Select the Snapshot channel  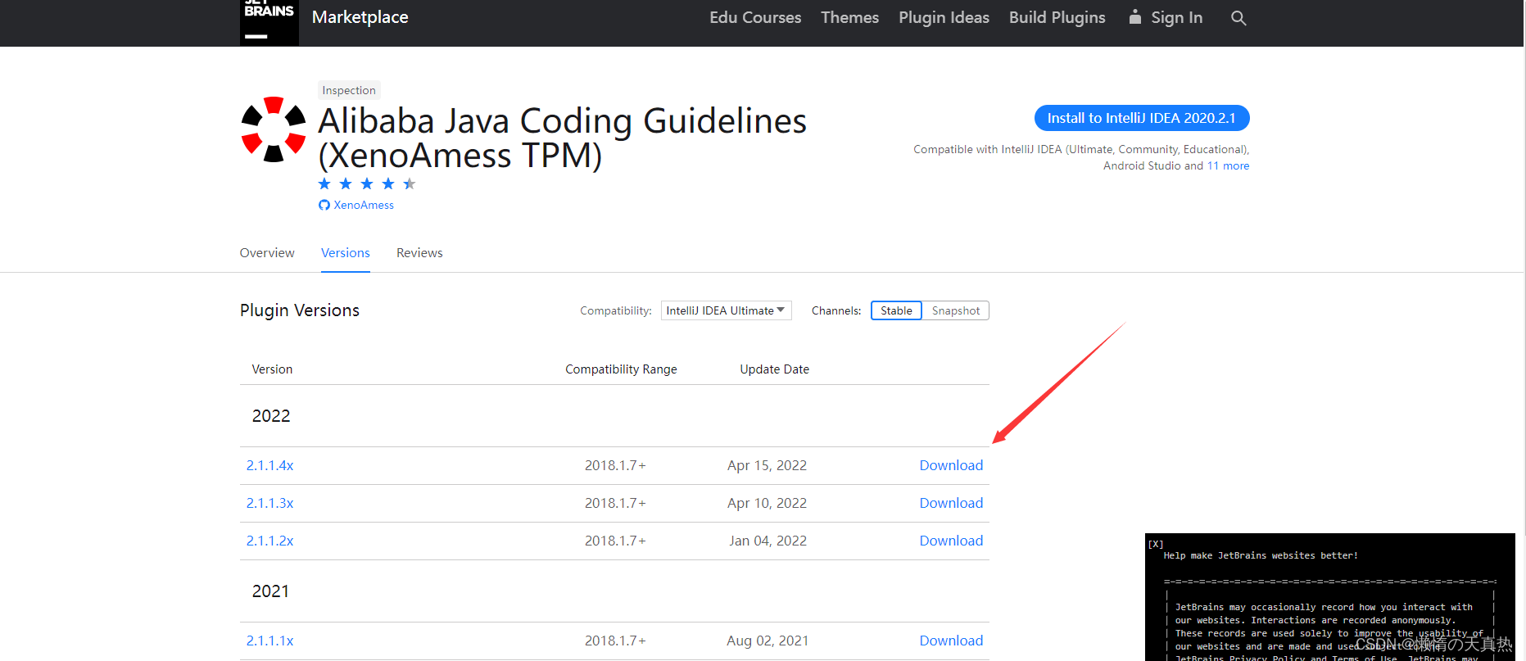[x=956, y=310]
